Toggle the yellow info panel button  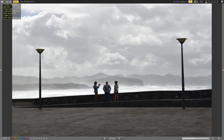click(190, 2)
